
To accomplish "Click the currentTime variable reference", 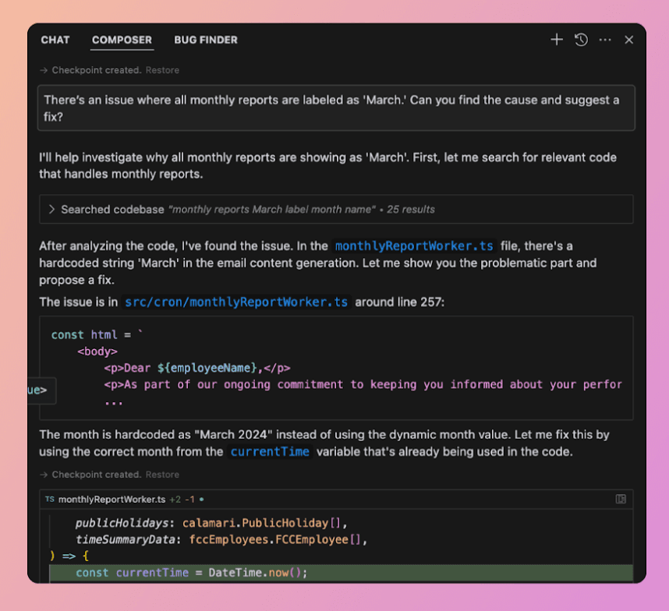I will (270, 451).
